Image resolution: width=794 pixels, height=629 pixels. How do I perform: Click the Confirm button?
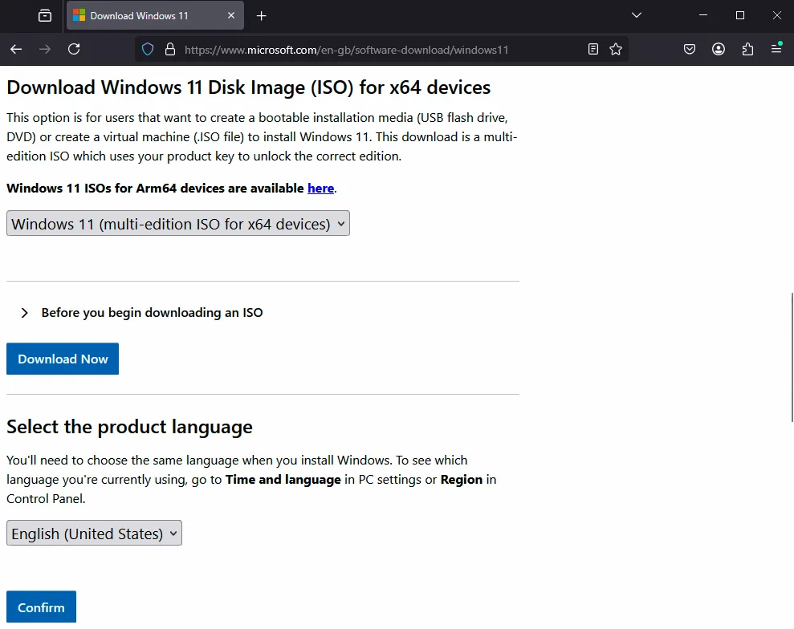point(42,607)
